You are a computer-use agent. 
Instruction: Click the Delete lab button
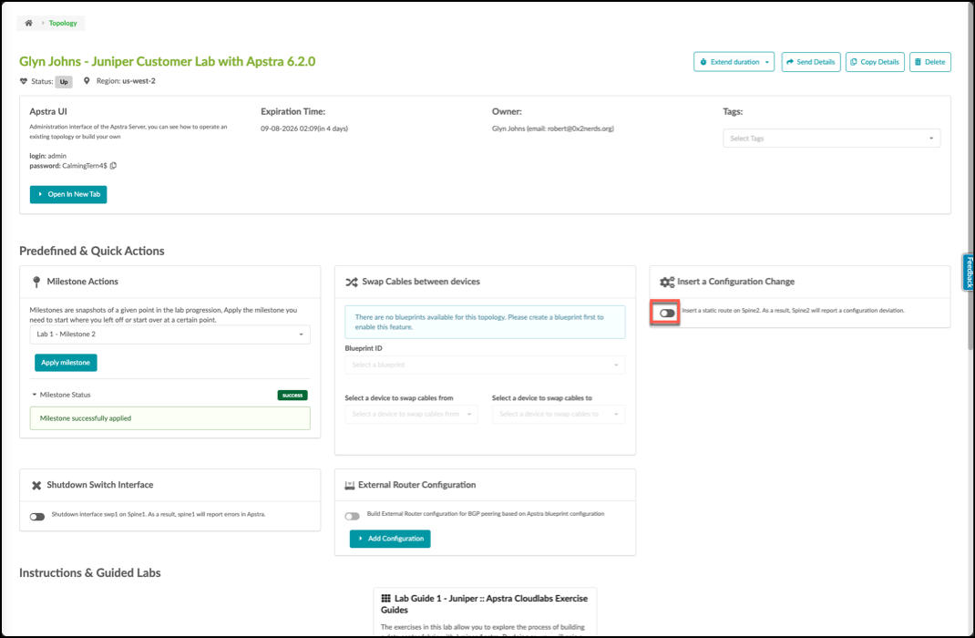(x=930, y=62)
